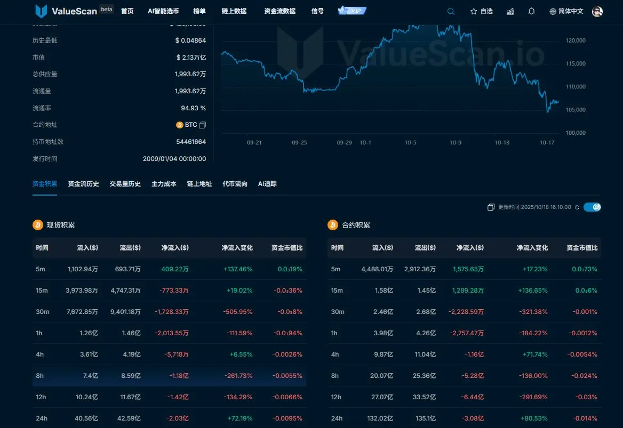623x428 pixels.
Task: Click Bitcoin icon beside 现货积累
Action: 38,225
